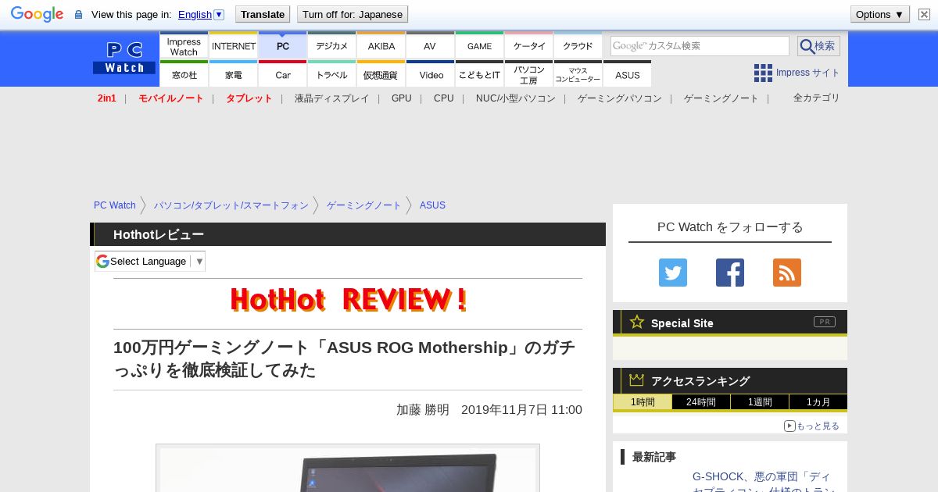This screenshot has height=492, width=938.
Task: Open the PC Watch Facebook page
Action: (x=730, y=273)
